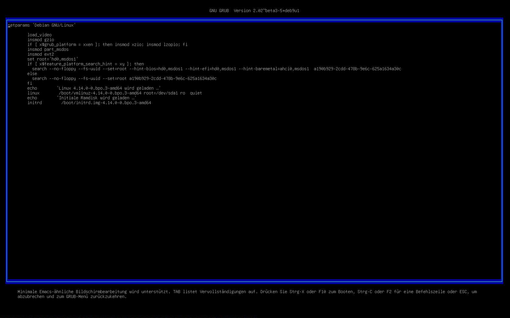Click the grub_platform xen condition line
Screen dimensions: 510x318
pos(107,45)
